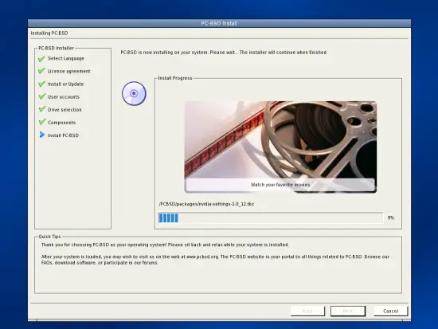The image size is (438, 329).
Task: Click the film reel slideshow image
Action: [x=280, y=147]
